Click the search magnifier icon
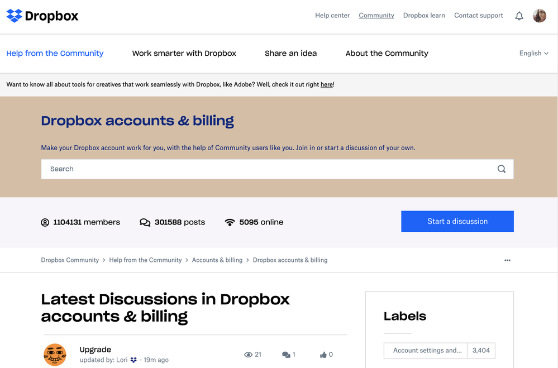Screen dimensions: 558x368 502,169
